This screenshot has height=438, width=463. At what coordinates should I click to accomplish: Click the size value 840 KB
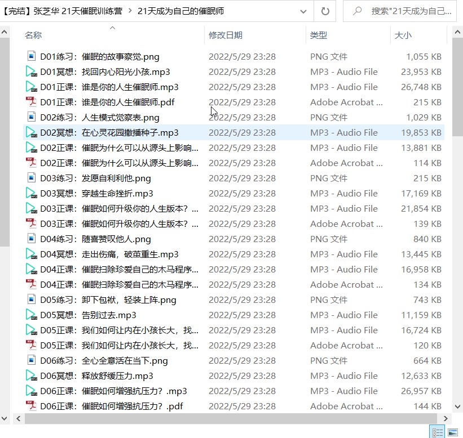pyautogui.click(x=427, y=239)
